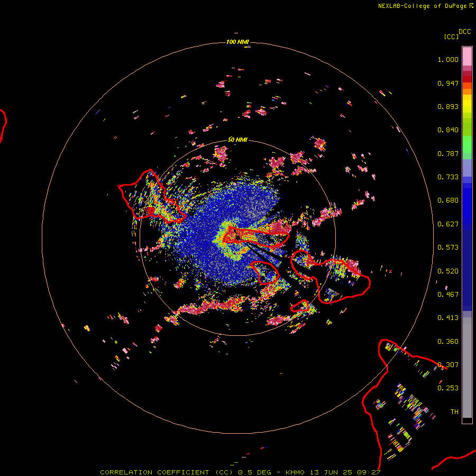Image resolution: width=476 pixels, height=476 pixels.
Task: Click the TH threshold label
Action: pos(454,412)
